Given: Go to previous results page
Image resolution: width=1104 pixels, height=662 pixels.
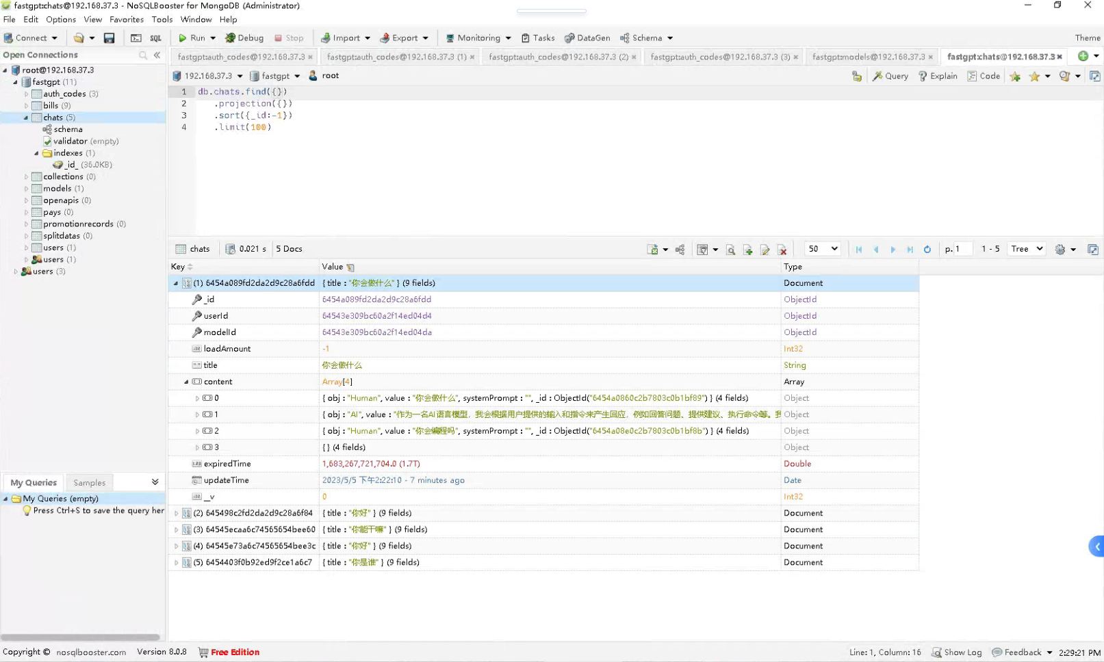Looking at the screenshot, I should click(x=875, y=250).
